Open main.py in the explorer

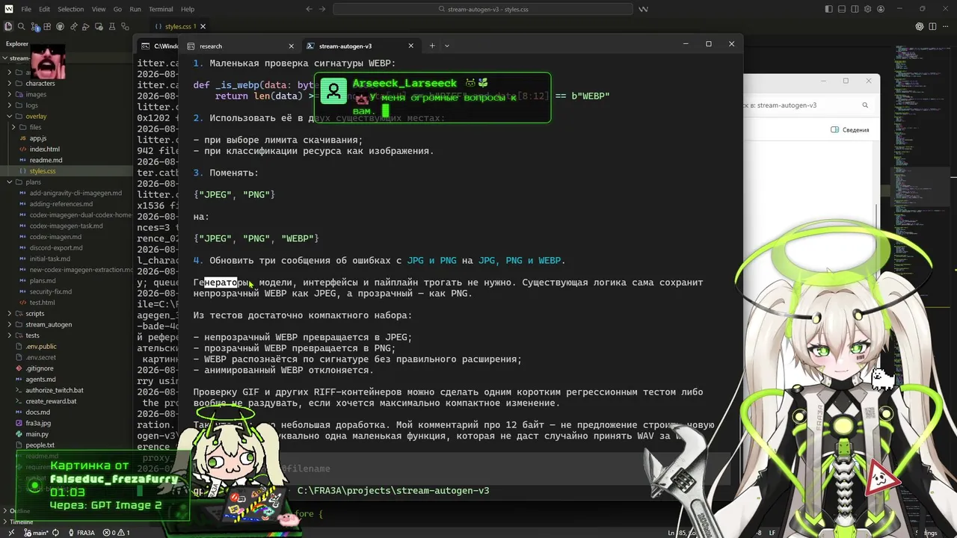coord(37,434)
